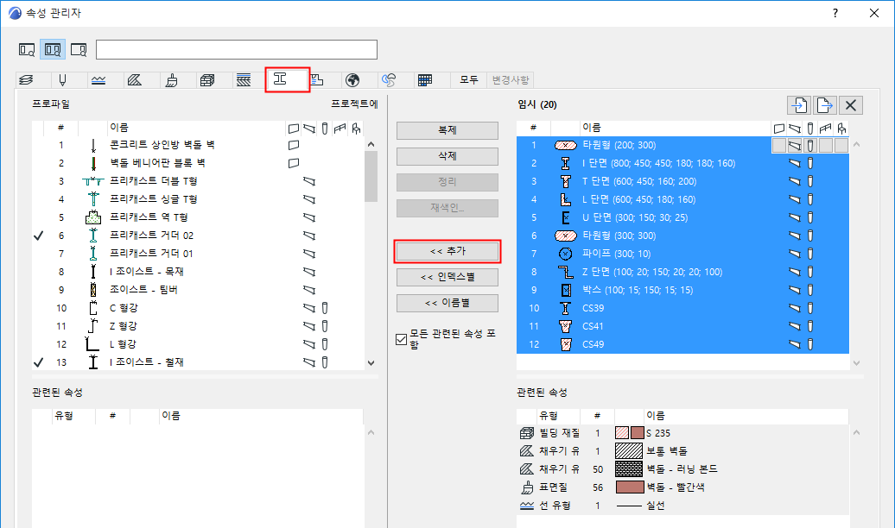Select third list view mode icon
895x528 pixels.
[x=79, y=49]
